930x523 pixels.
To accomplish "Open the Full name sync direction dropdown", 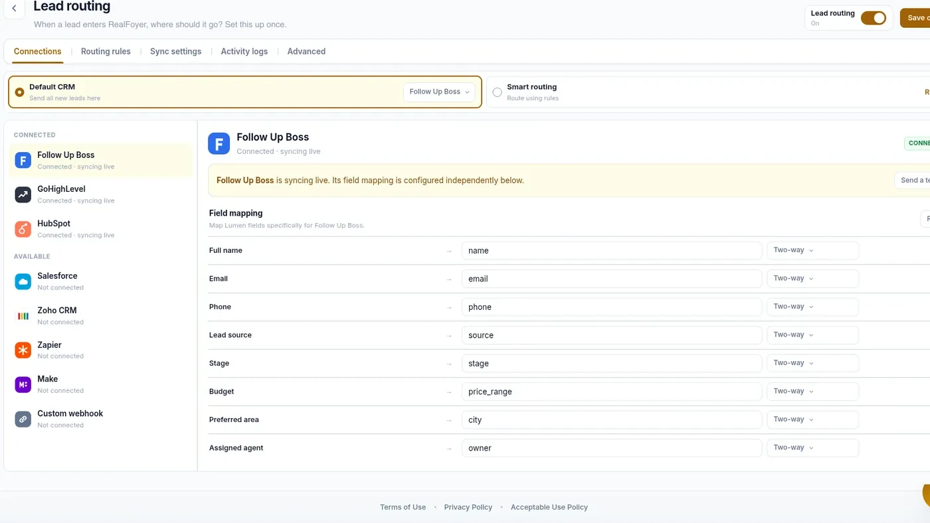I will tap(812, 250).
